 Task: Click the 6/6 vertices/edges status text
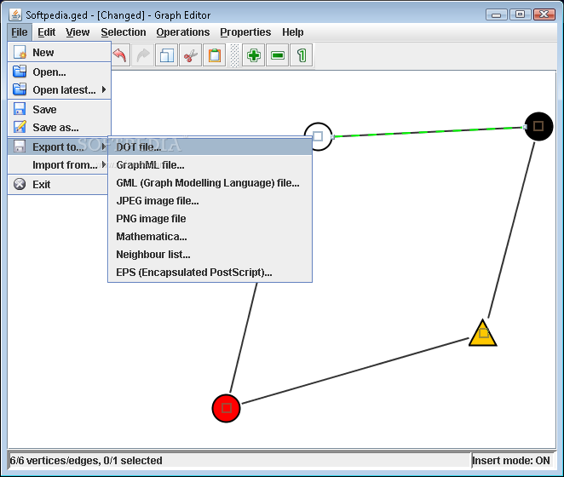click(86, 461)
